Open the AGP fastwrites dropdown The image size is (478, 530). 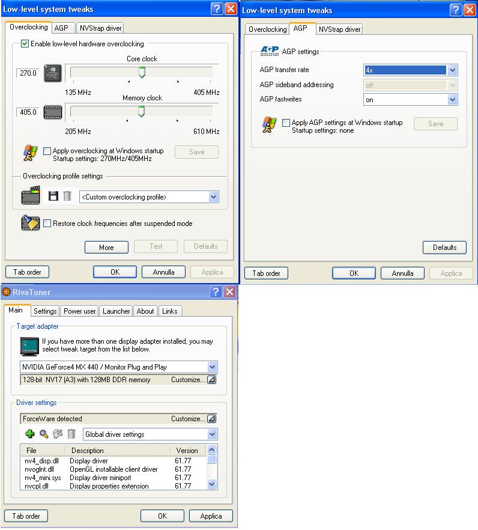pyautogui.click(x=452, y=99)
